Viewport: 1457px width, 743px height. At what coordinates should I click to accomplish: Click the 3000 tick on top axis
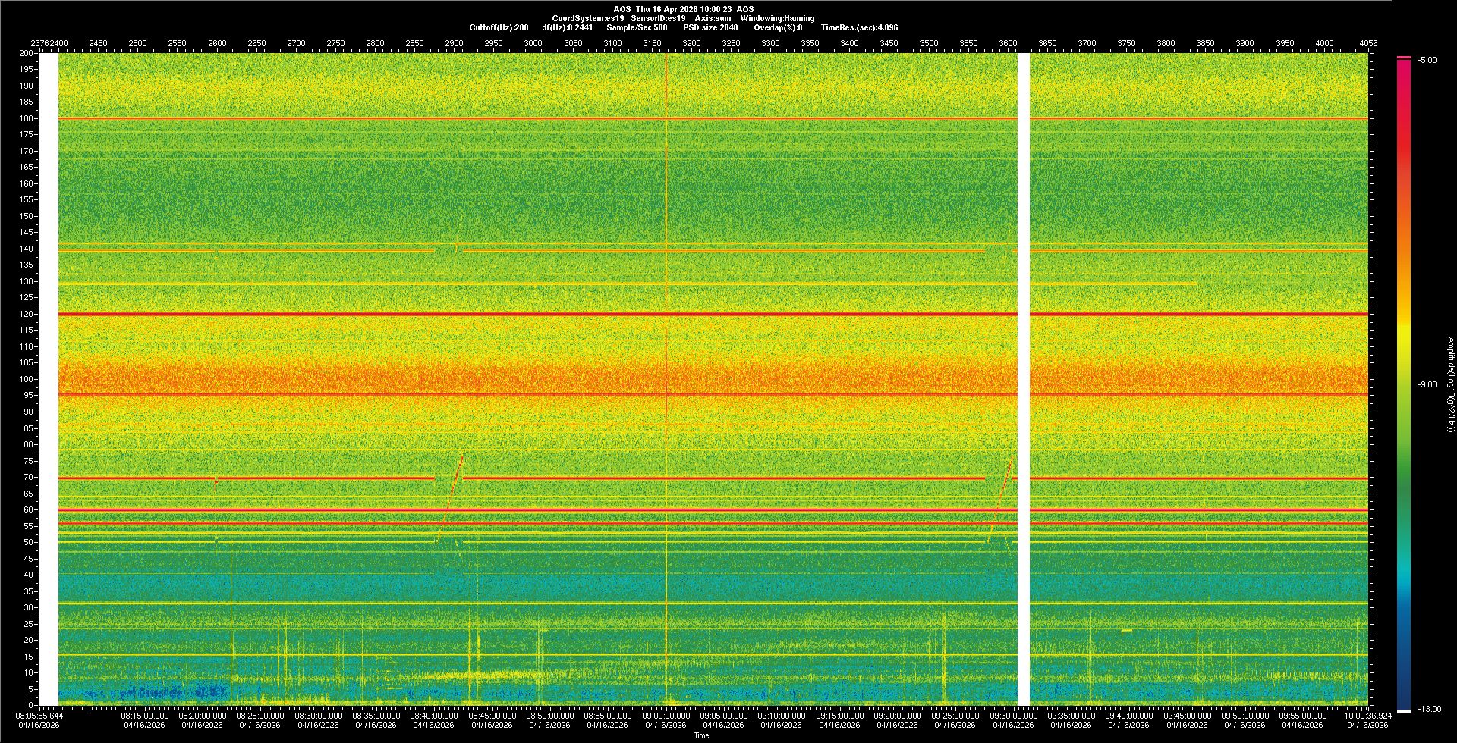[533, 43]
